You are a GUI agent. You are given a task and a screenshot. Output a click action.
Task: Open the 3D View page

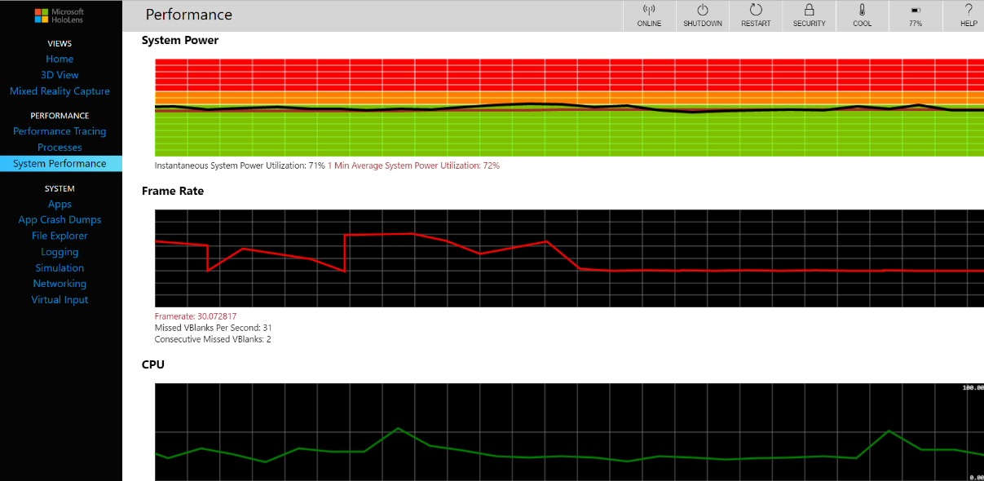(x=60, y=75)
